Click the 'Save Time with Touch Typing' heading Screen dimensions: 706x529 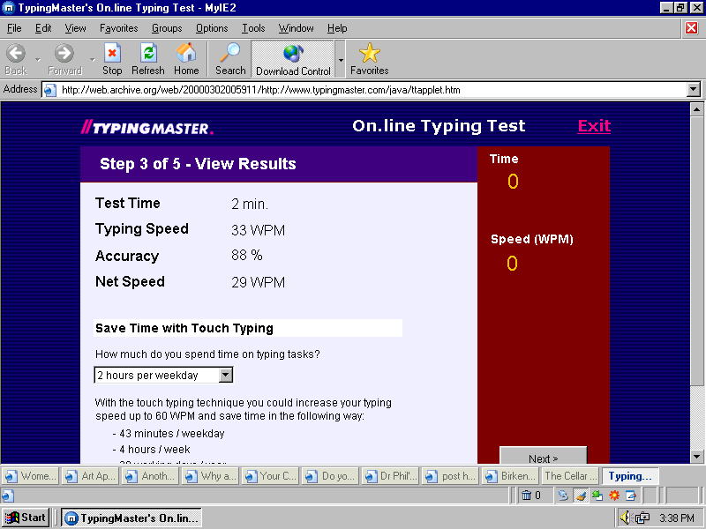184,328
